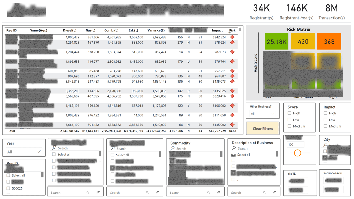Click the magnifier icon in the Commodity bottom search bar
The image size is (354, 199).
[208, 192]
